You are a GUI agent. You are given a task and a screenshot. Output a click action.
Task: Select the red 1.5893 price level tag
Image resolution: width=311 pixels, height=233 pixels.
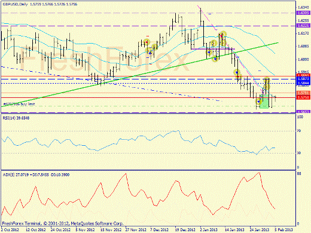click(x=303, y=75)
